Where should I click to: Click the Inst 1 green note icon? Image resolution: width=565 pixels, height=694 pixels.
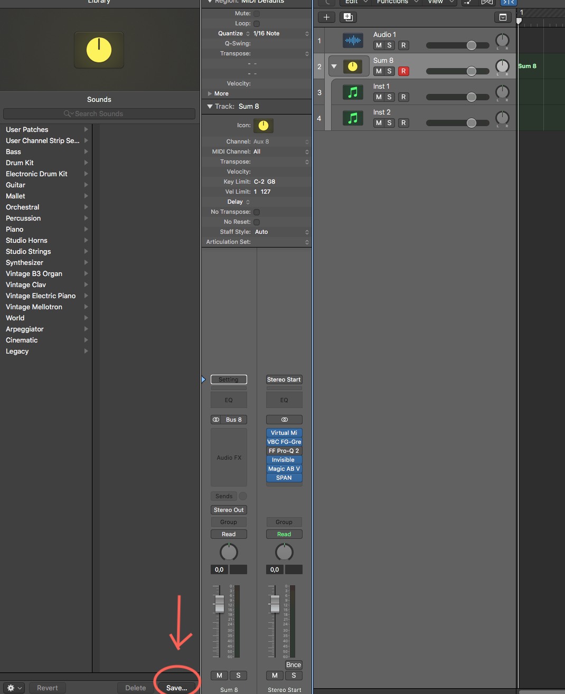coord(353,92)
